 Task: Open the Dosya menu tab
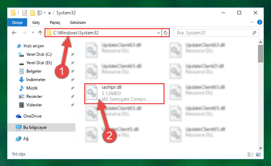tap(17, 22)
